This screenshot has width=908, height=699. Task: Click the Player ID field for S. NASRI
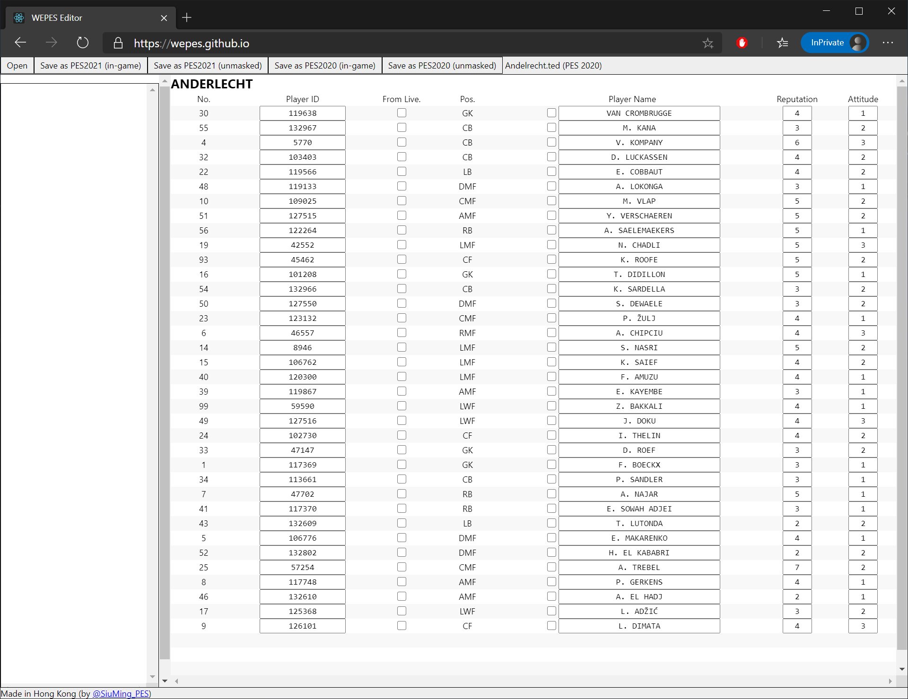(x=302, y=348)
